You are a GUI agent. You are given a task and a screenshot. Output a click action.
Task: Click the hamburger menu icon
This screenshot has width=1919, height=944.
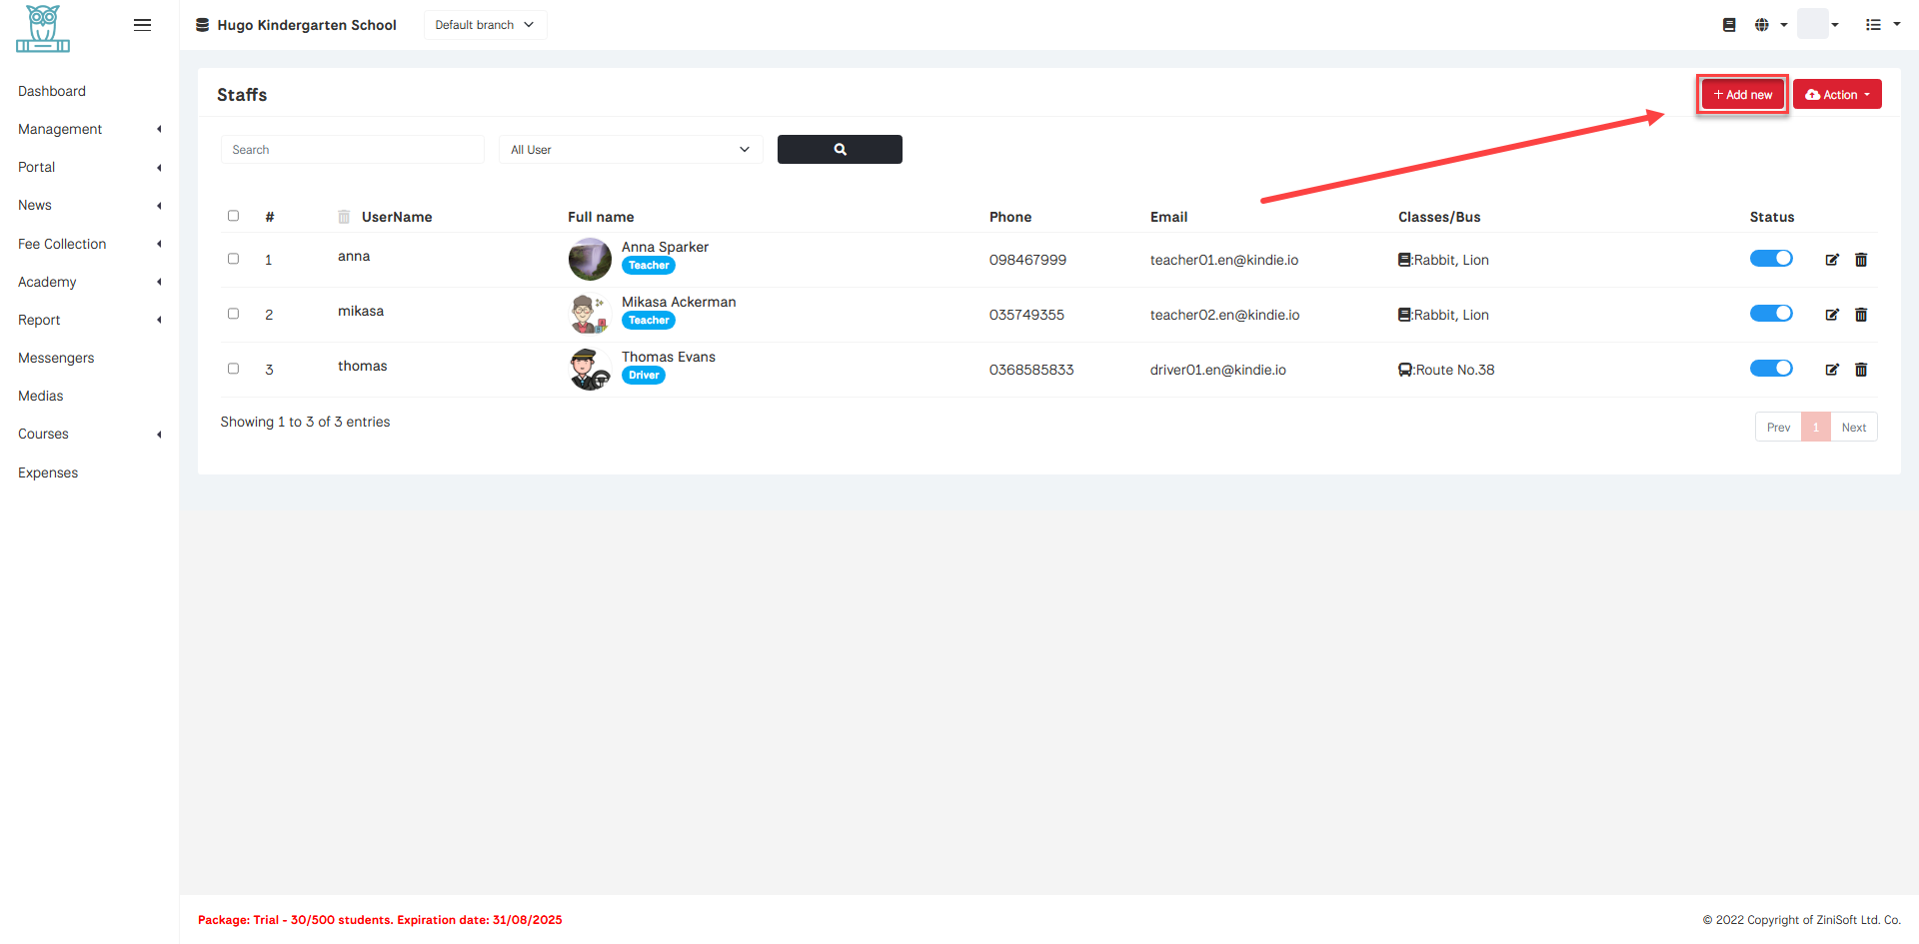point(142,25)
